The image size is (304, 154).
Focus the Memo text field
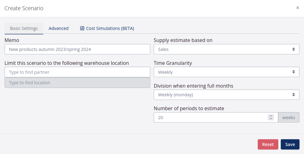(x=77, y=49)
